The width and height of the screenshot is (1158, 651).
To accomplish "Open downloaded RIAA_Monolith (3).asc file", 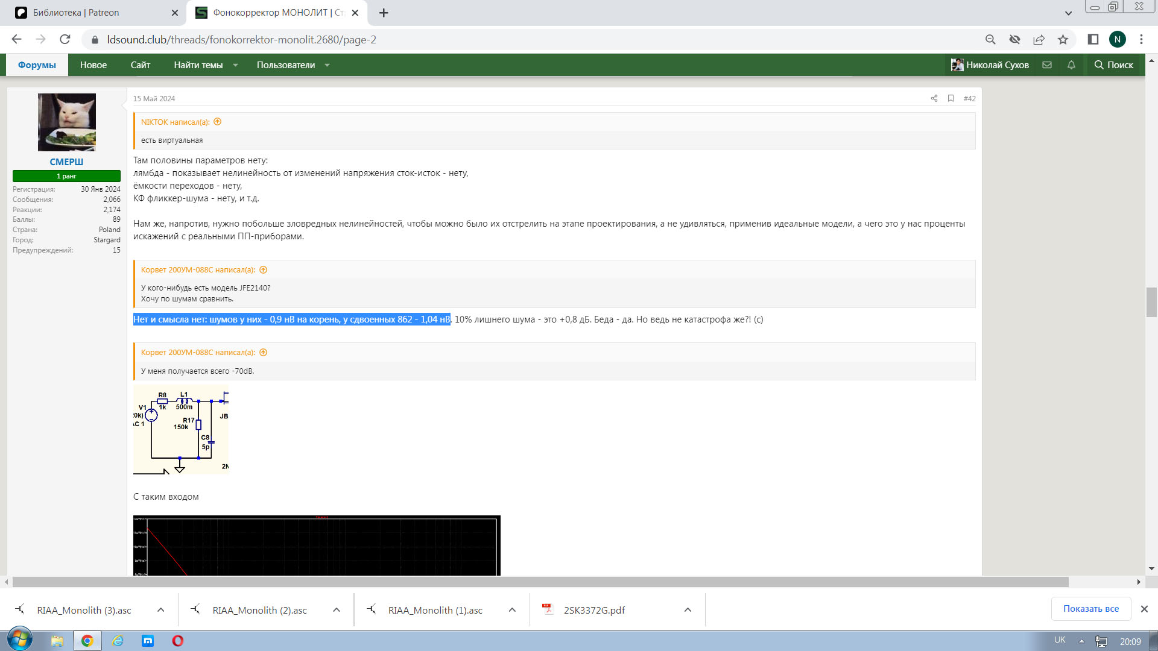I will [84, 611].
